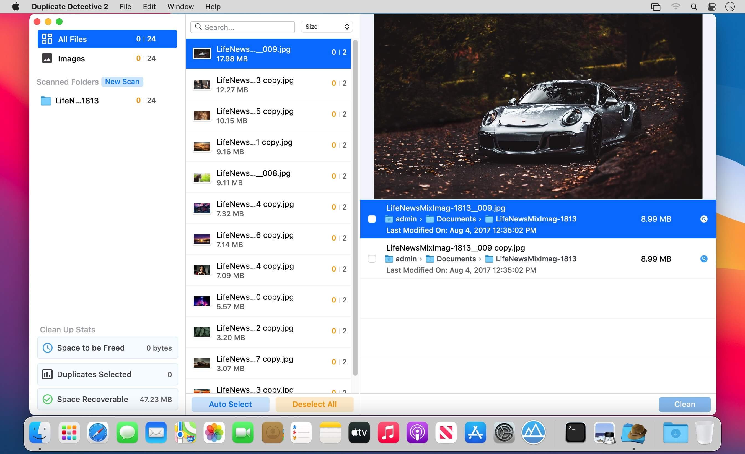
Task: Open the Size sort dropdown
Action: pyautogui.click(x=327, y=27)
